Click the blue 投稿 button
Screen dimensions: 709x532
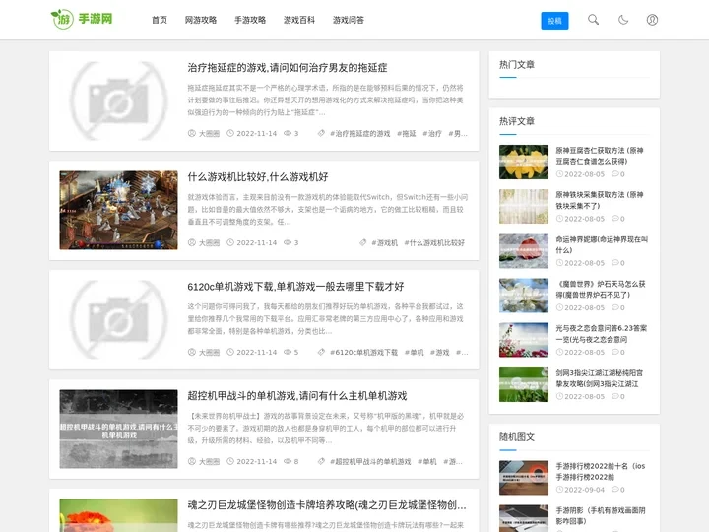(x=554, y=21)
